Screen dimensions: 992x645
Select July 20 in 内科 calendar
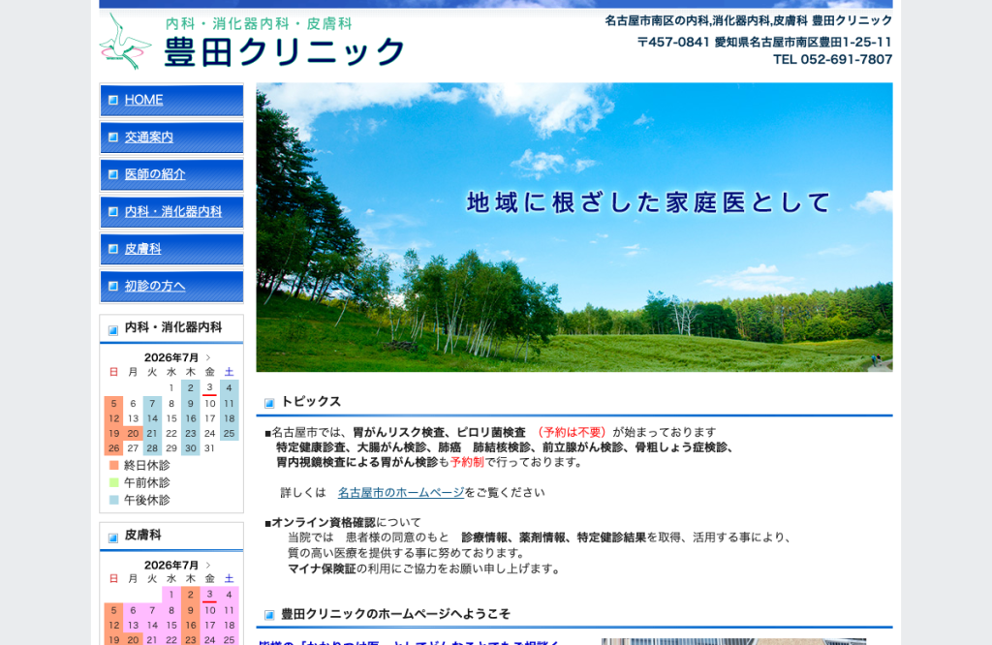tap(133, 434)
